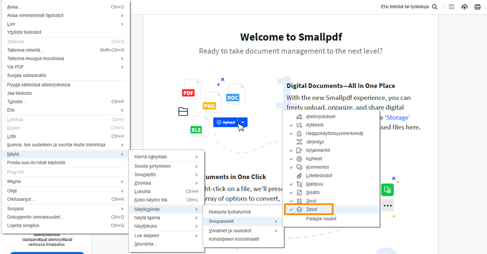Expand the Zoomaa submenu
Screen dimensions: 487x254
pos(166,183)
